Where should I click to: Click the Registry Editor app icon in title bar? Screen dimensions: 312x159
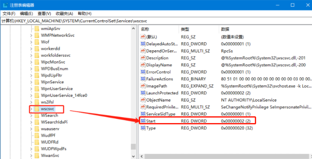click(5, 5)
